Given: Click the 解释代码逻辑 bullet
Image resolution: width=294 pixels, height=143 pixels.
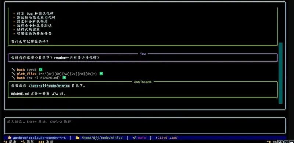Looking at the screenshot, I should [x=28, y=30].
